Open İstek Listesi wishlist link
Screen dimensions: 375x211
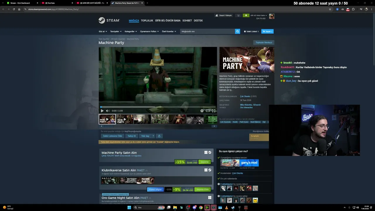251,31
